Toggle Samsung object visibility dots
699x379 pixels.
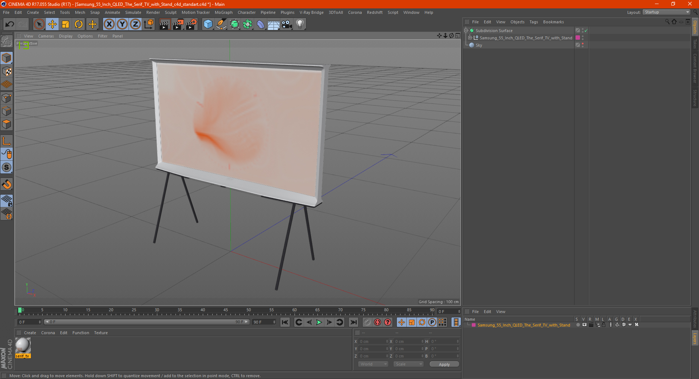click(x=582, y=38)
